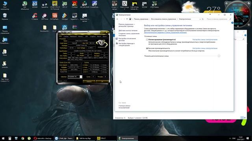
Task: Open the MSI Afterburner desktop shortcut
Action: pos(25,5)
